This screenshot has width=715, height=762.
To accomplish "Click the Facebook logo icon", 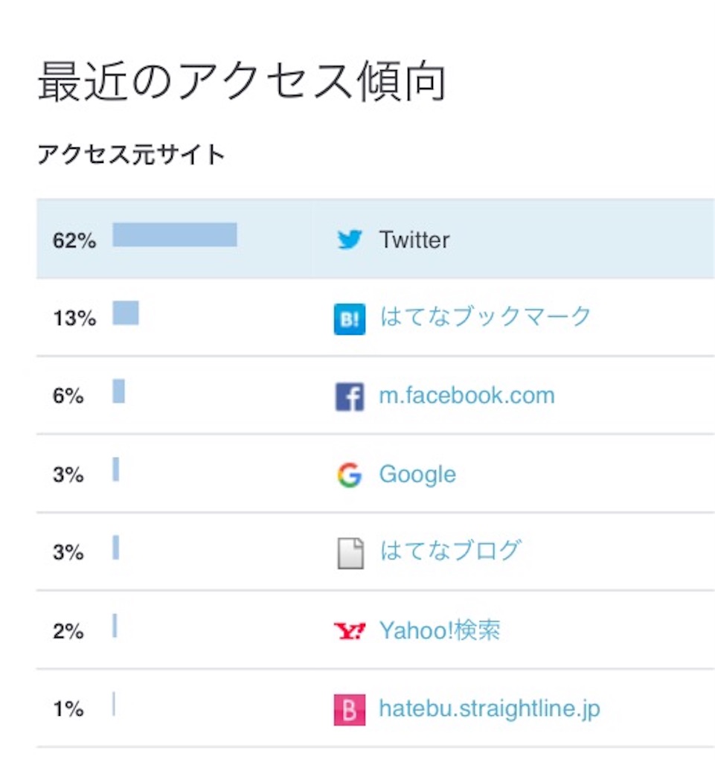I will click(x=350, y=397).
